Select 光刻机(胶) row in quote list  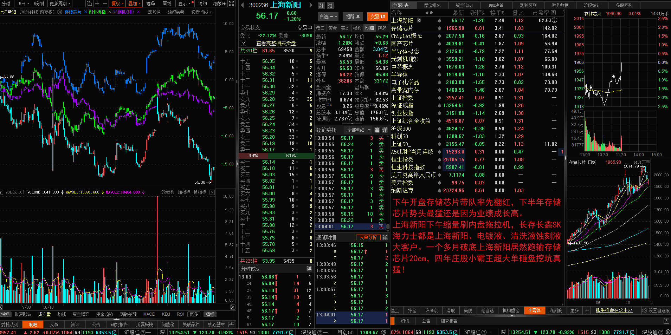coord(477,59)
